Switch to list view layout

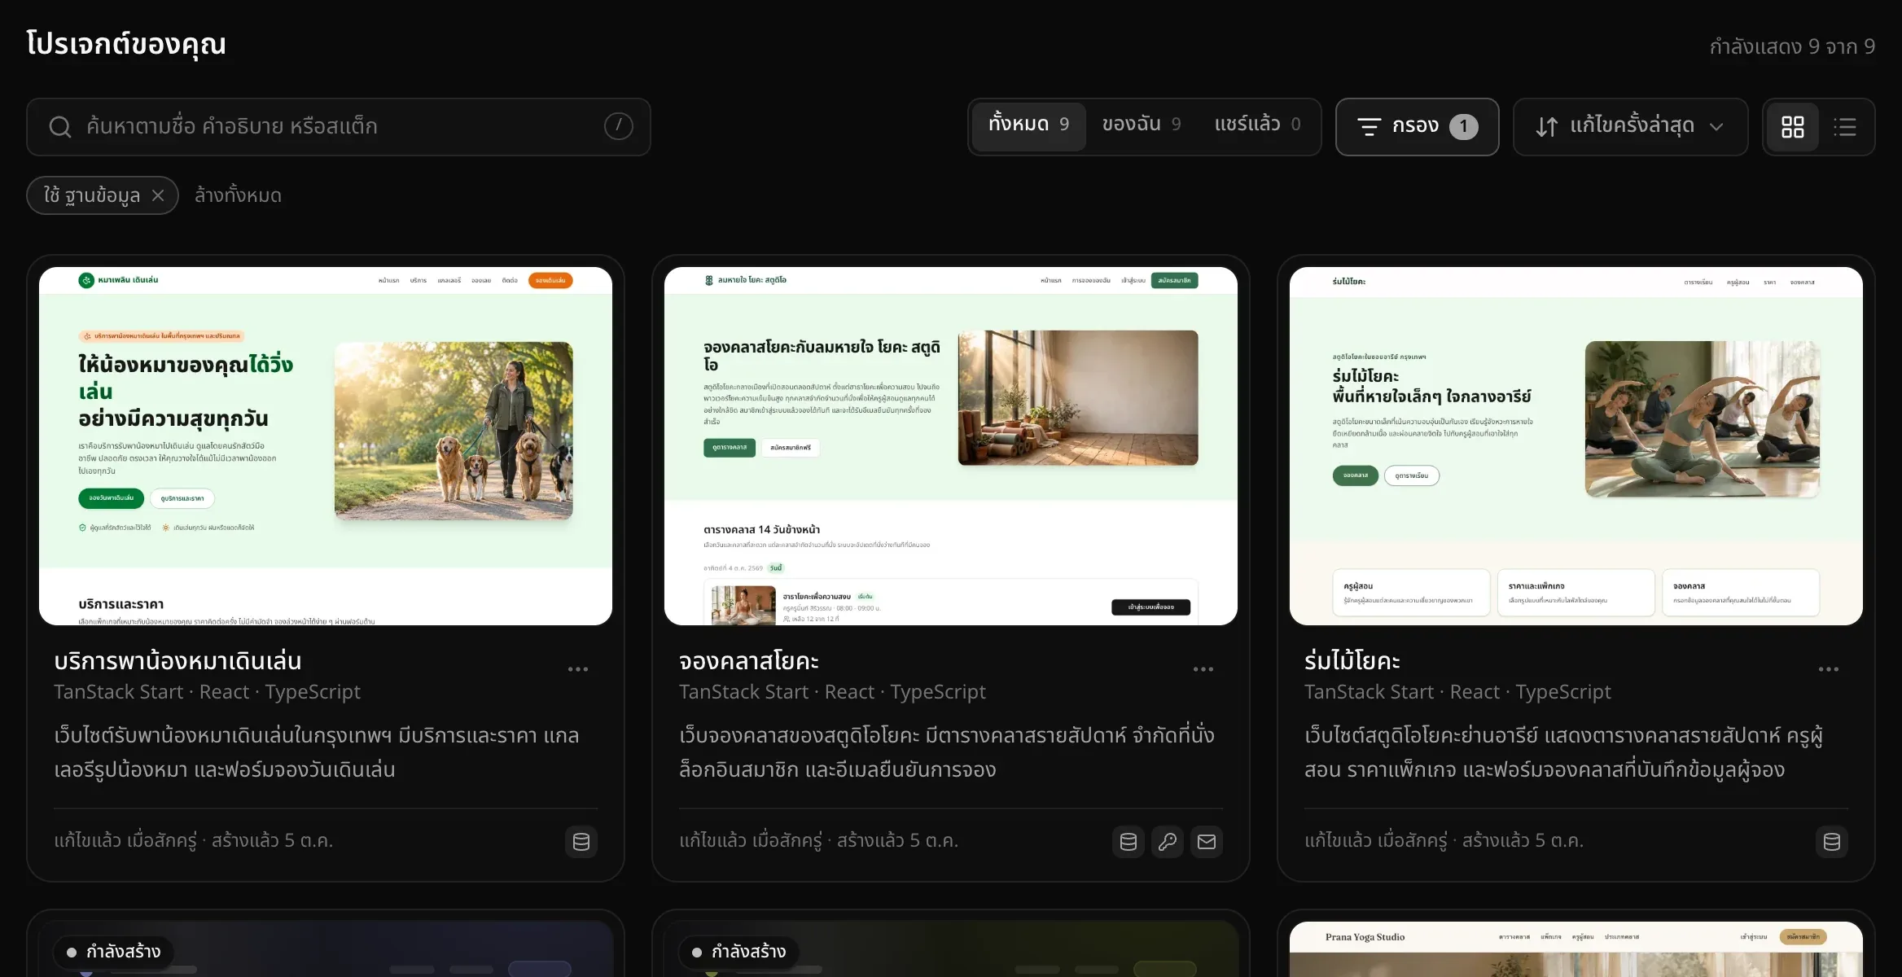pyautogui.click(x=1844, y=126)
